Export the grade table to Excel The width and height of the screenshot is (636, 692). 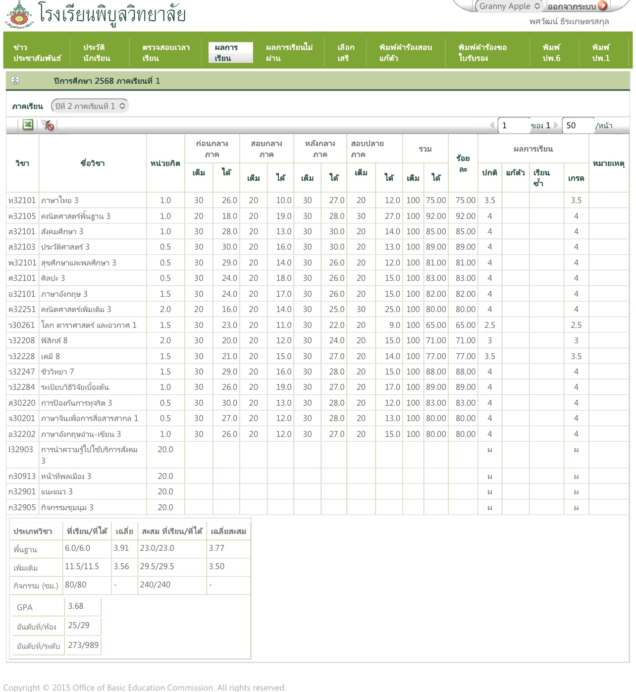pyautogui.click(x=28, y=125)
